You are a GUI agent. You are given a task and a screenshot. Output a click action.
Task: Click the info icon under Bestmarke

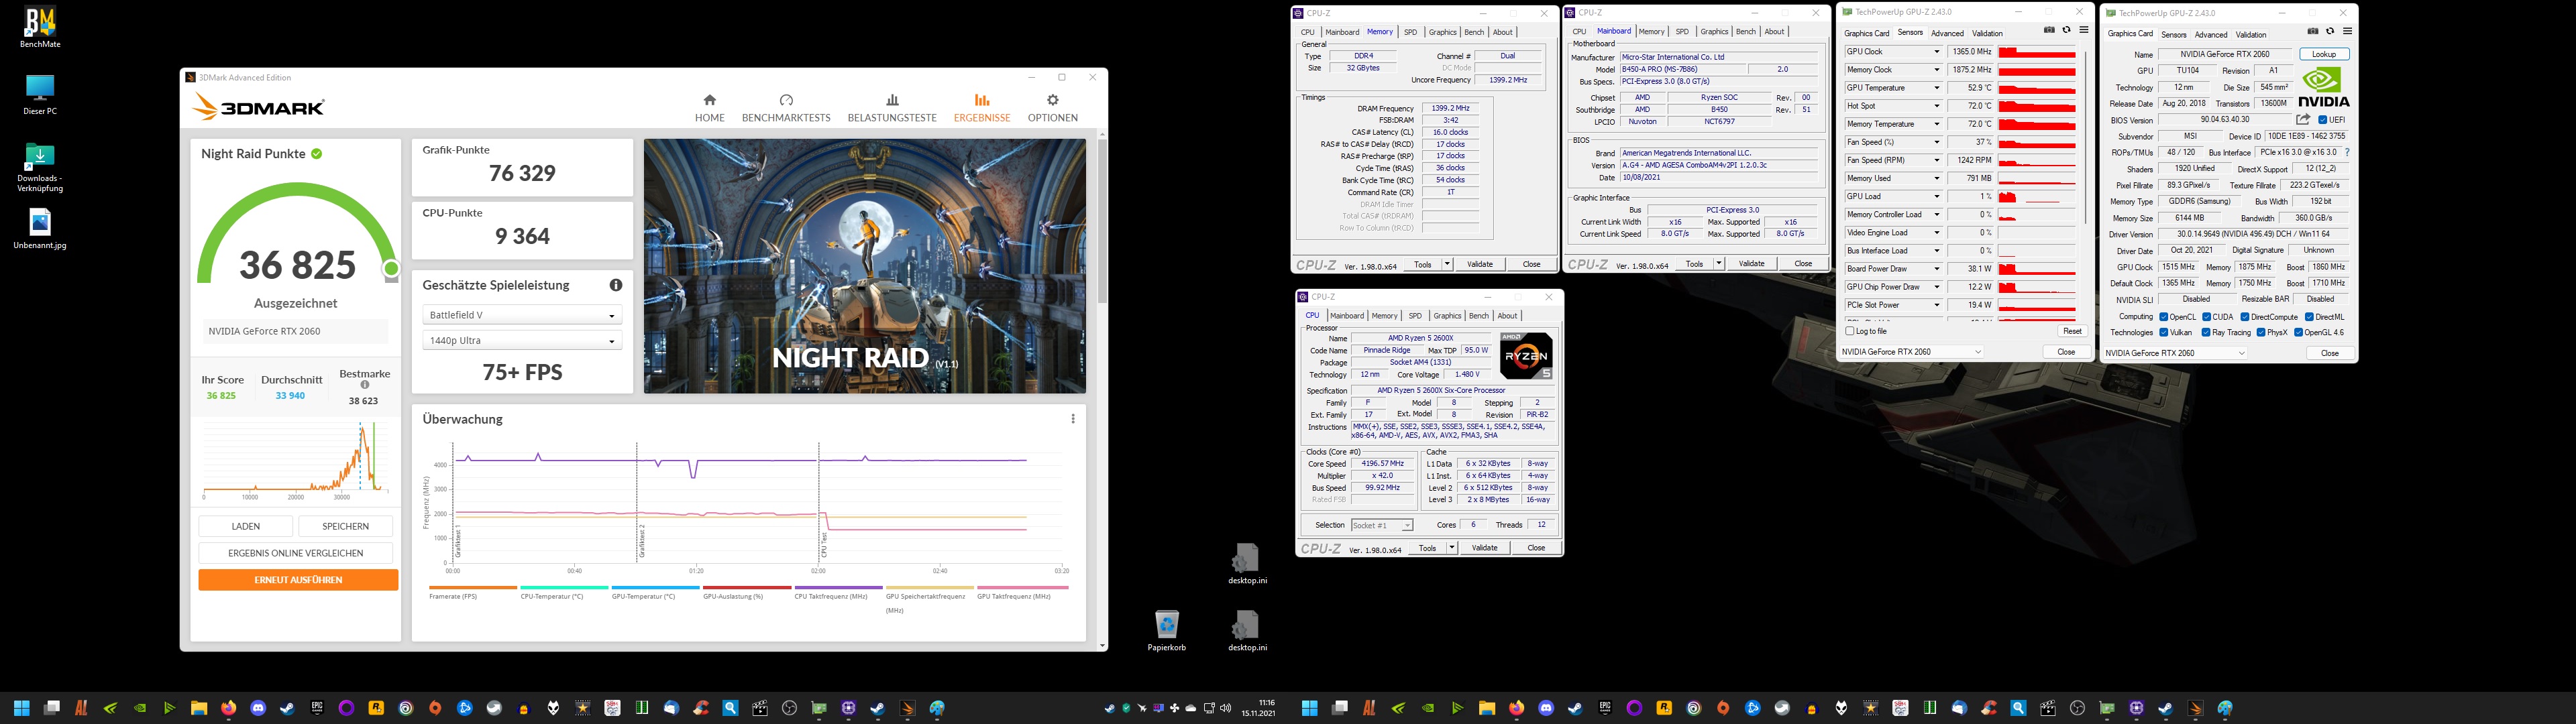click(365, 385)
